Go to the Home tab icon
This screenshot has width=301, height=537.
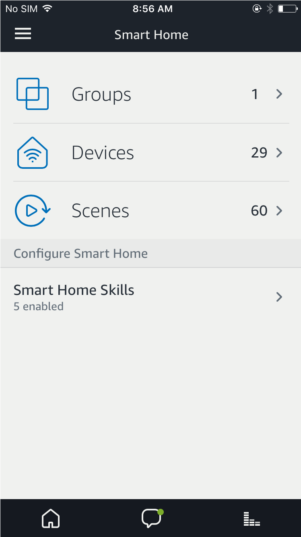pos(51,518)
